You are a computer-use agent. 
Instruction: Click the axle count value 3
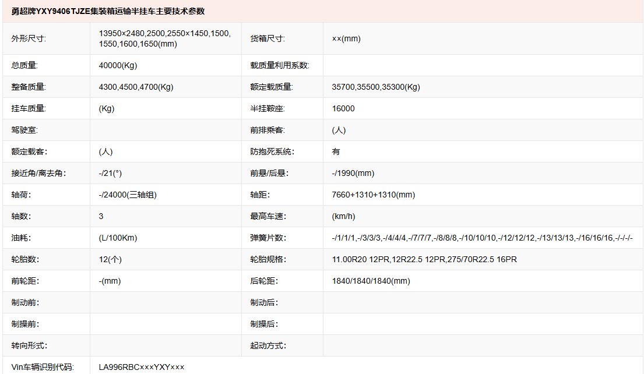tap(101, 216)
